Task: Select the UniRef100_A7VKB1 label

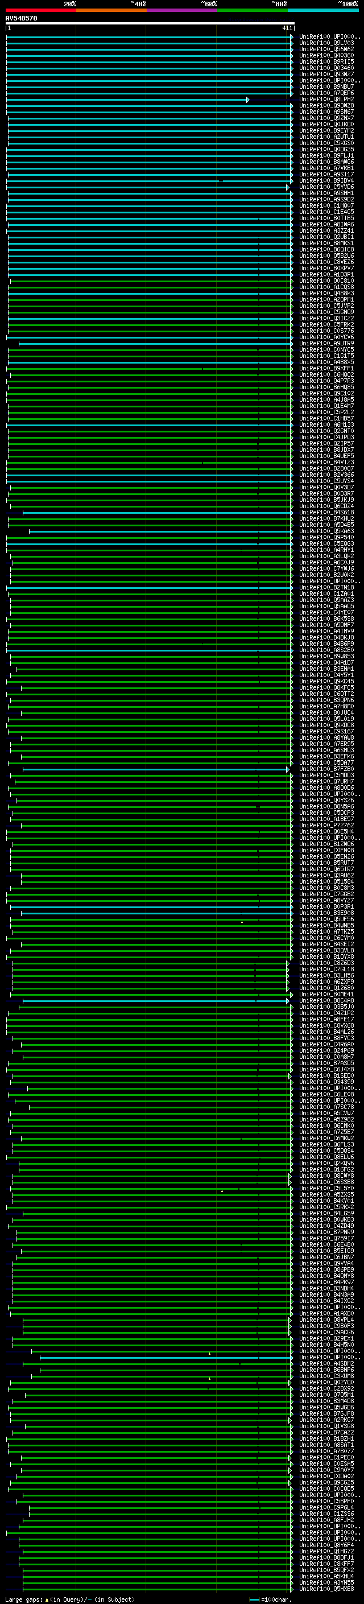Action: (326, 168)
